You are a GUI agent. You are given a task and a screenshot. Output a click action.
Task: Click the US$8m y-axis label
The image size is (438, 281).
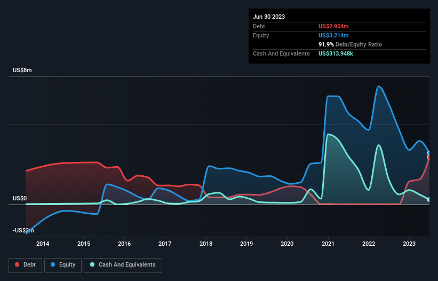click(22, 70)
